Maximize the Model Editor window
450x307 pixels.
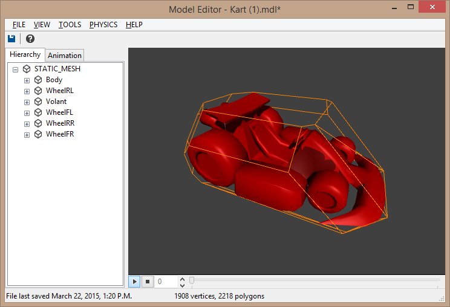411,7
